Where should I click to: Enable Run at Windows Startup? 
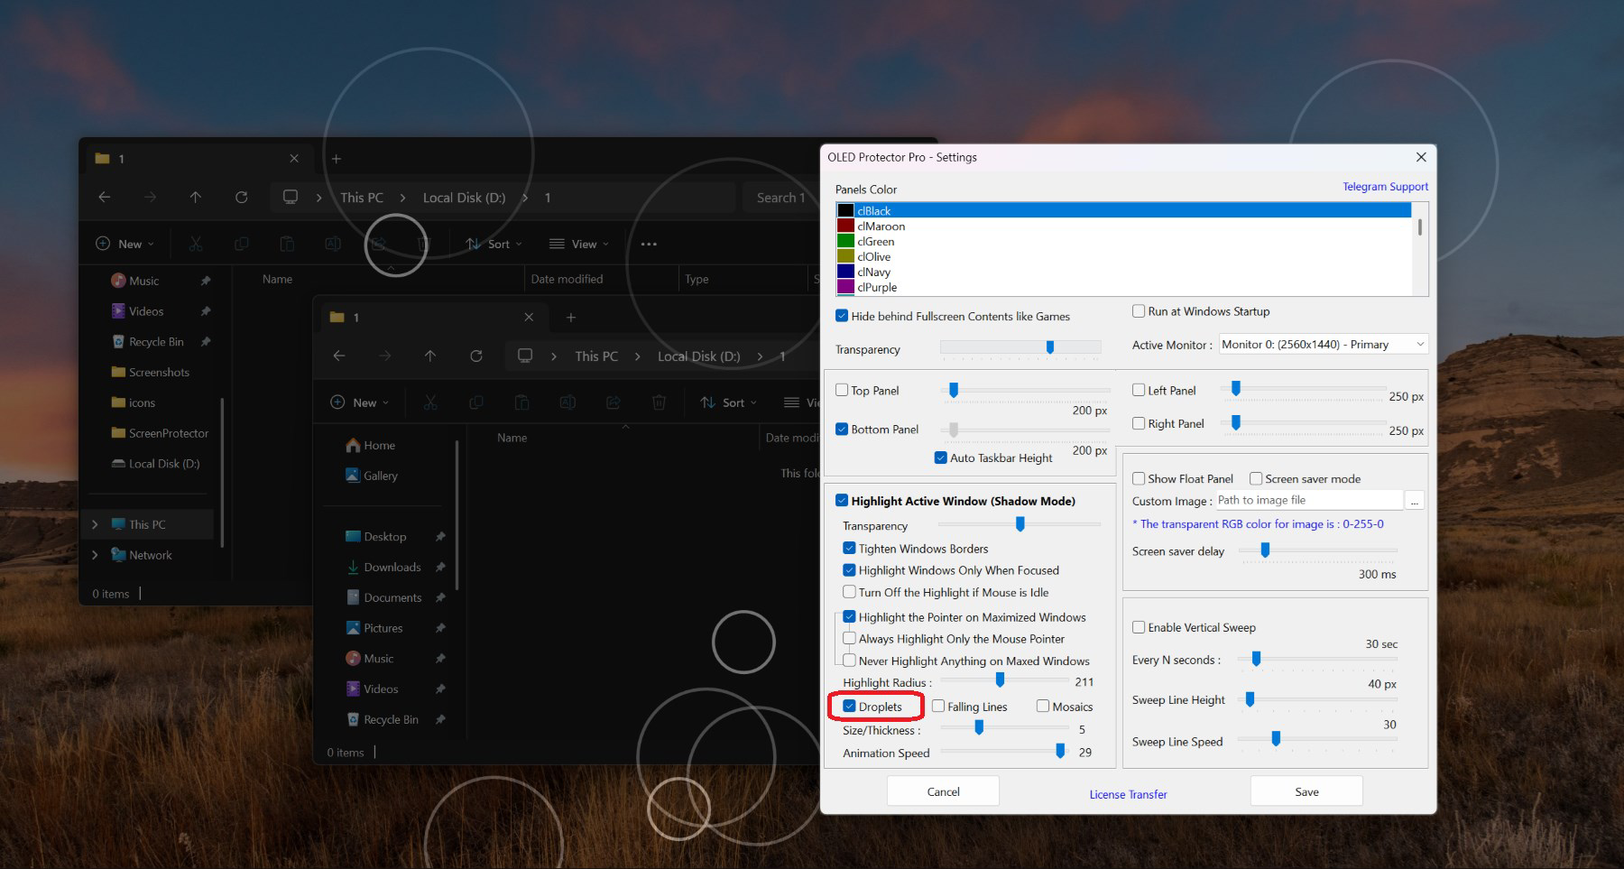coord(1139,311)
